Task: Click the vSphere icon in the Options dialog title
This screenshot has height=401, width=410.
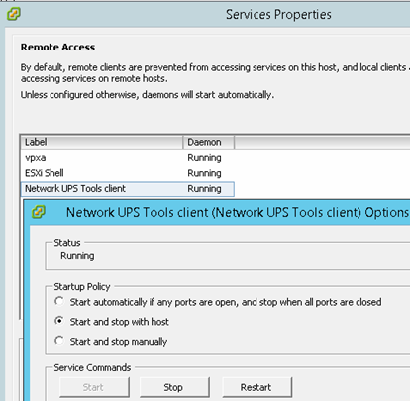Action: pyautogui.click(x=39, y=212)
